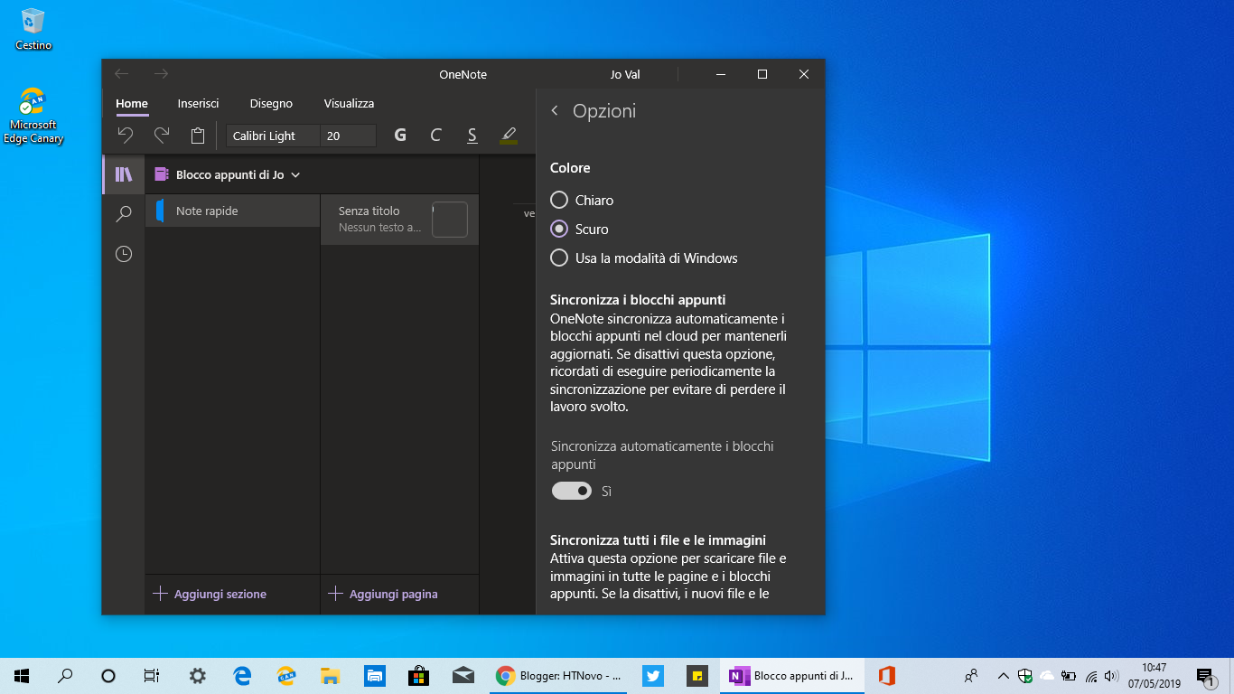Open Microsoft Store from the taskbar
Image resolution: width=1234 pixels, height=694 pixels.
coord(418,676)
